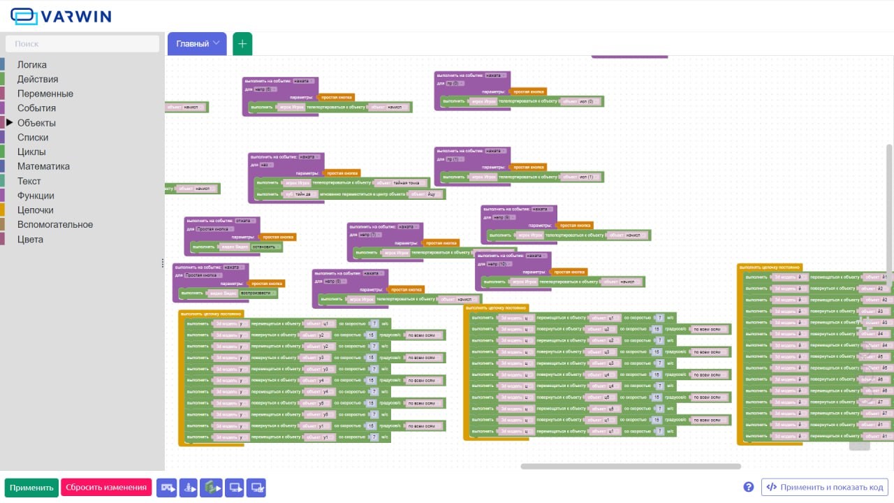Click the monitor with edit pencil icon

pos(256,488)
